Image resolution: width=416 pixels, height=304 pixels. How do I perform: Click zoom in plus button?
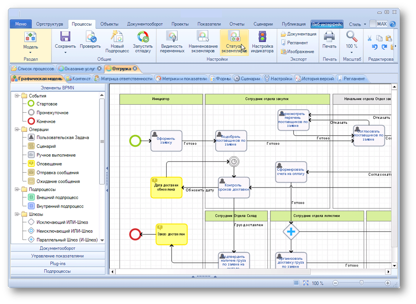(388, 283)
